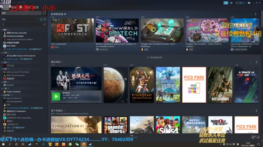
Task: Open settings gear beside 新情报速递
Action: (65, 14)
